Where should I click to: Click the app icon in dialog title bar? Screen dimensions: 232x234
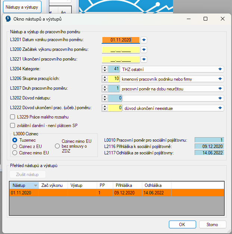click(8, 19)
